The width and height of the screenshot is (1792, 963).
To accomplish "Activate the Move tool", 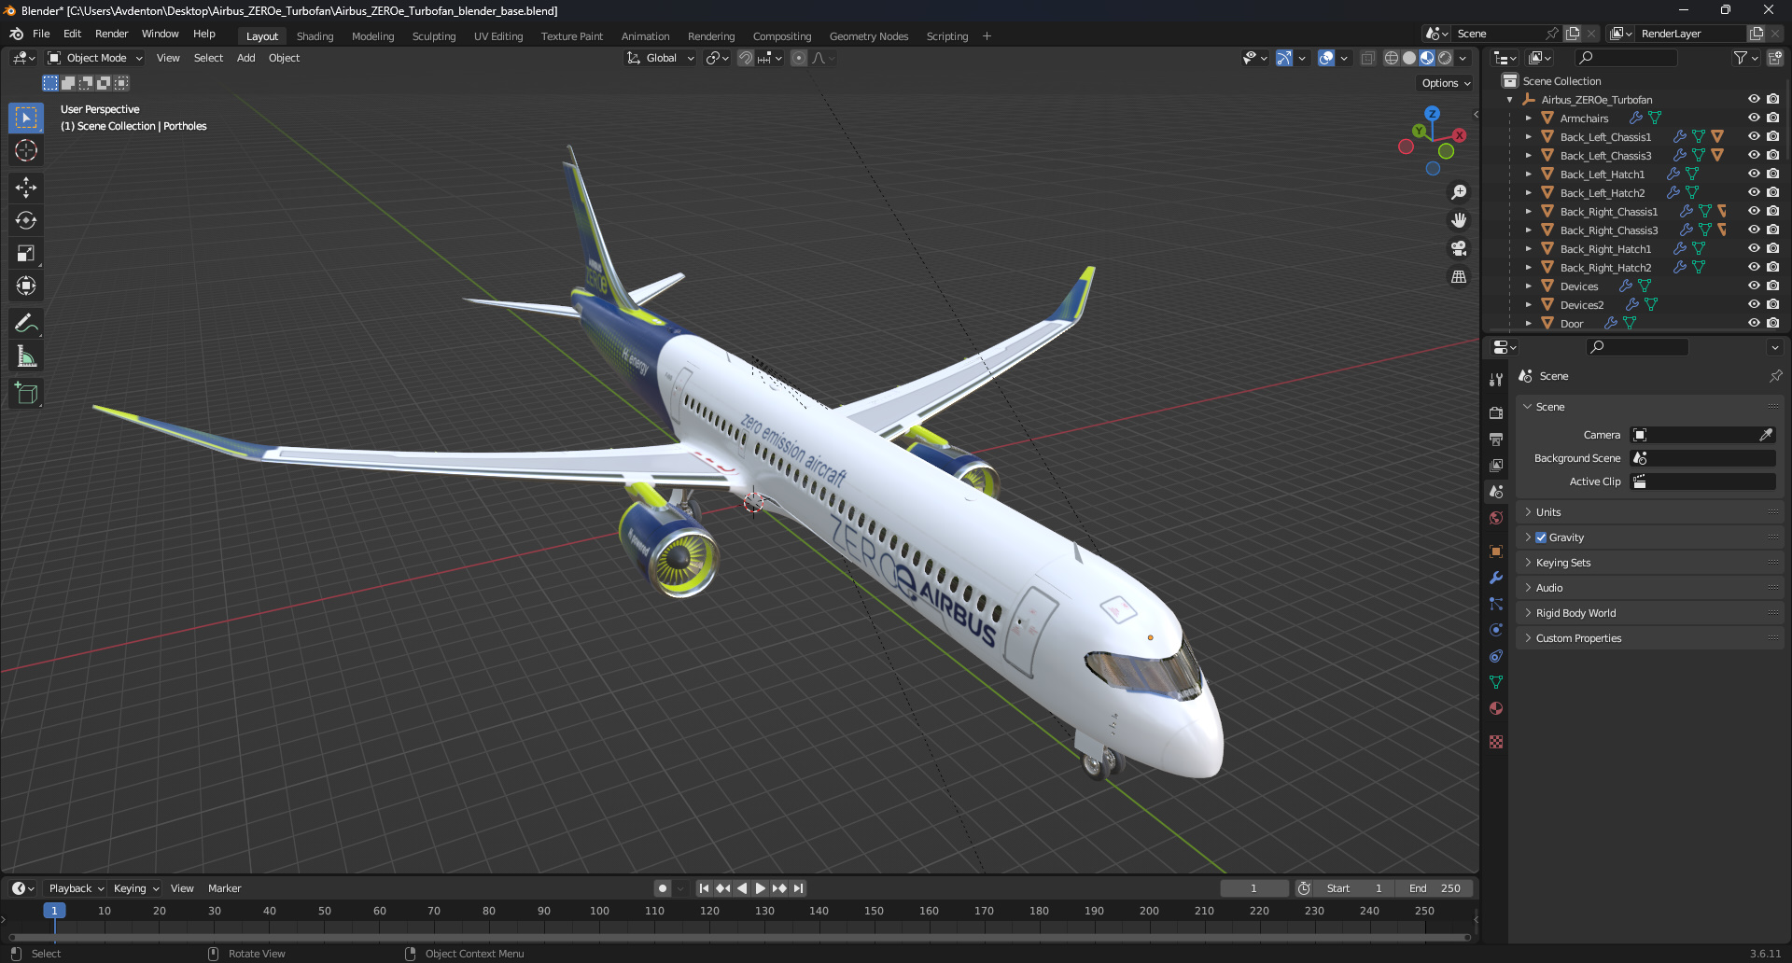I will 26,188.
